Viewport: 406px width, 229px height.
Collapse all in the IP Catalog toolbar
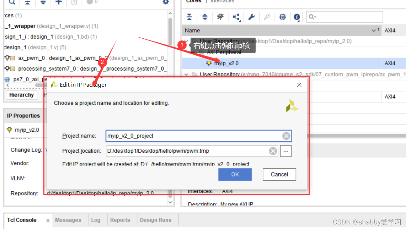pyautogui.click(x=189, y=17)
